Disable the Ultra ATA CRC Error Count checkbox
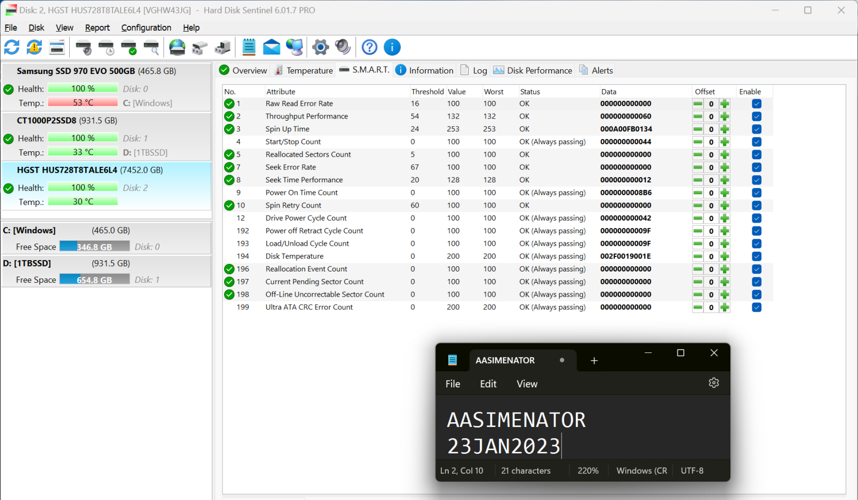Viewport: 858px width, 500px height. tap(756, 307)
